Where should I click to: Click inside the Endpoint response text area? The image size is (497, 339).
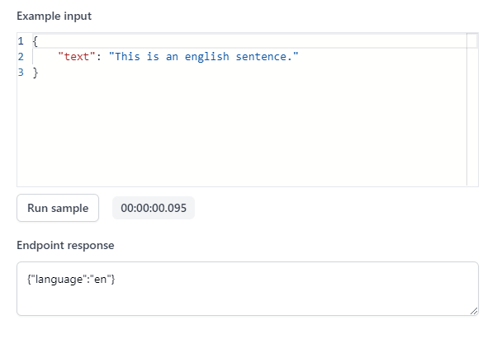[248, 289]
